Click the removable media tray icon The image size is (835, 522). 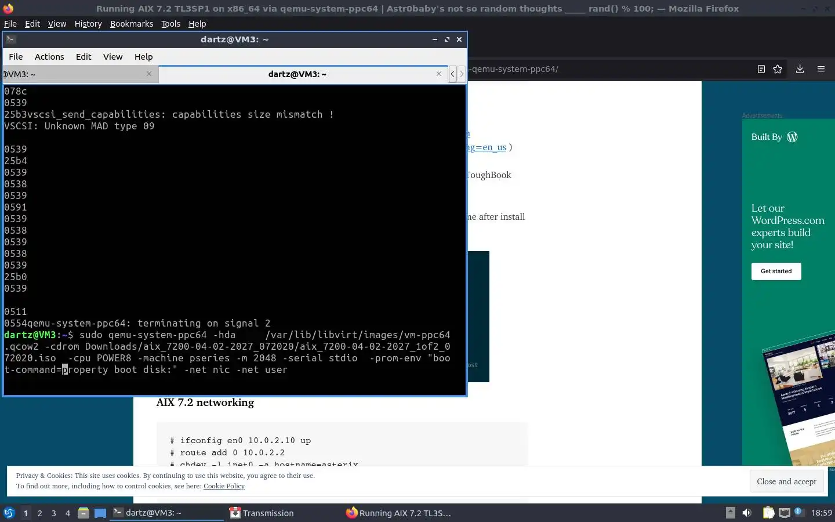tap(731, 513)
